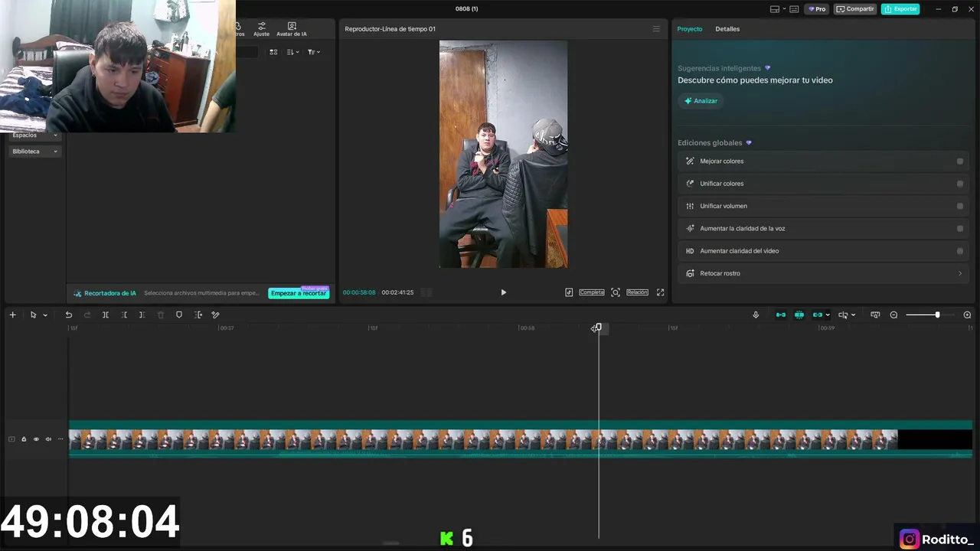Add a new track with the plus icon

tap(12, 315)
